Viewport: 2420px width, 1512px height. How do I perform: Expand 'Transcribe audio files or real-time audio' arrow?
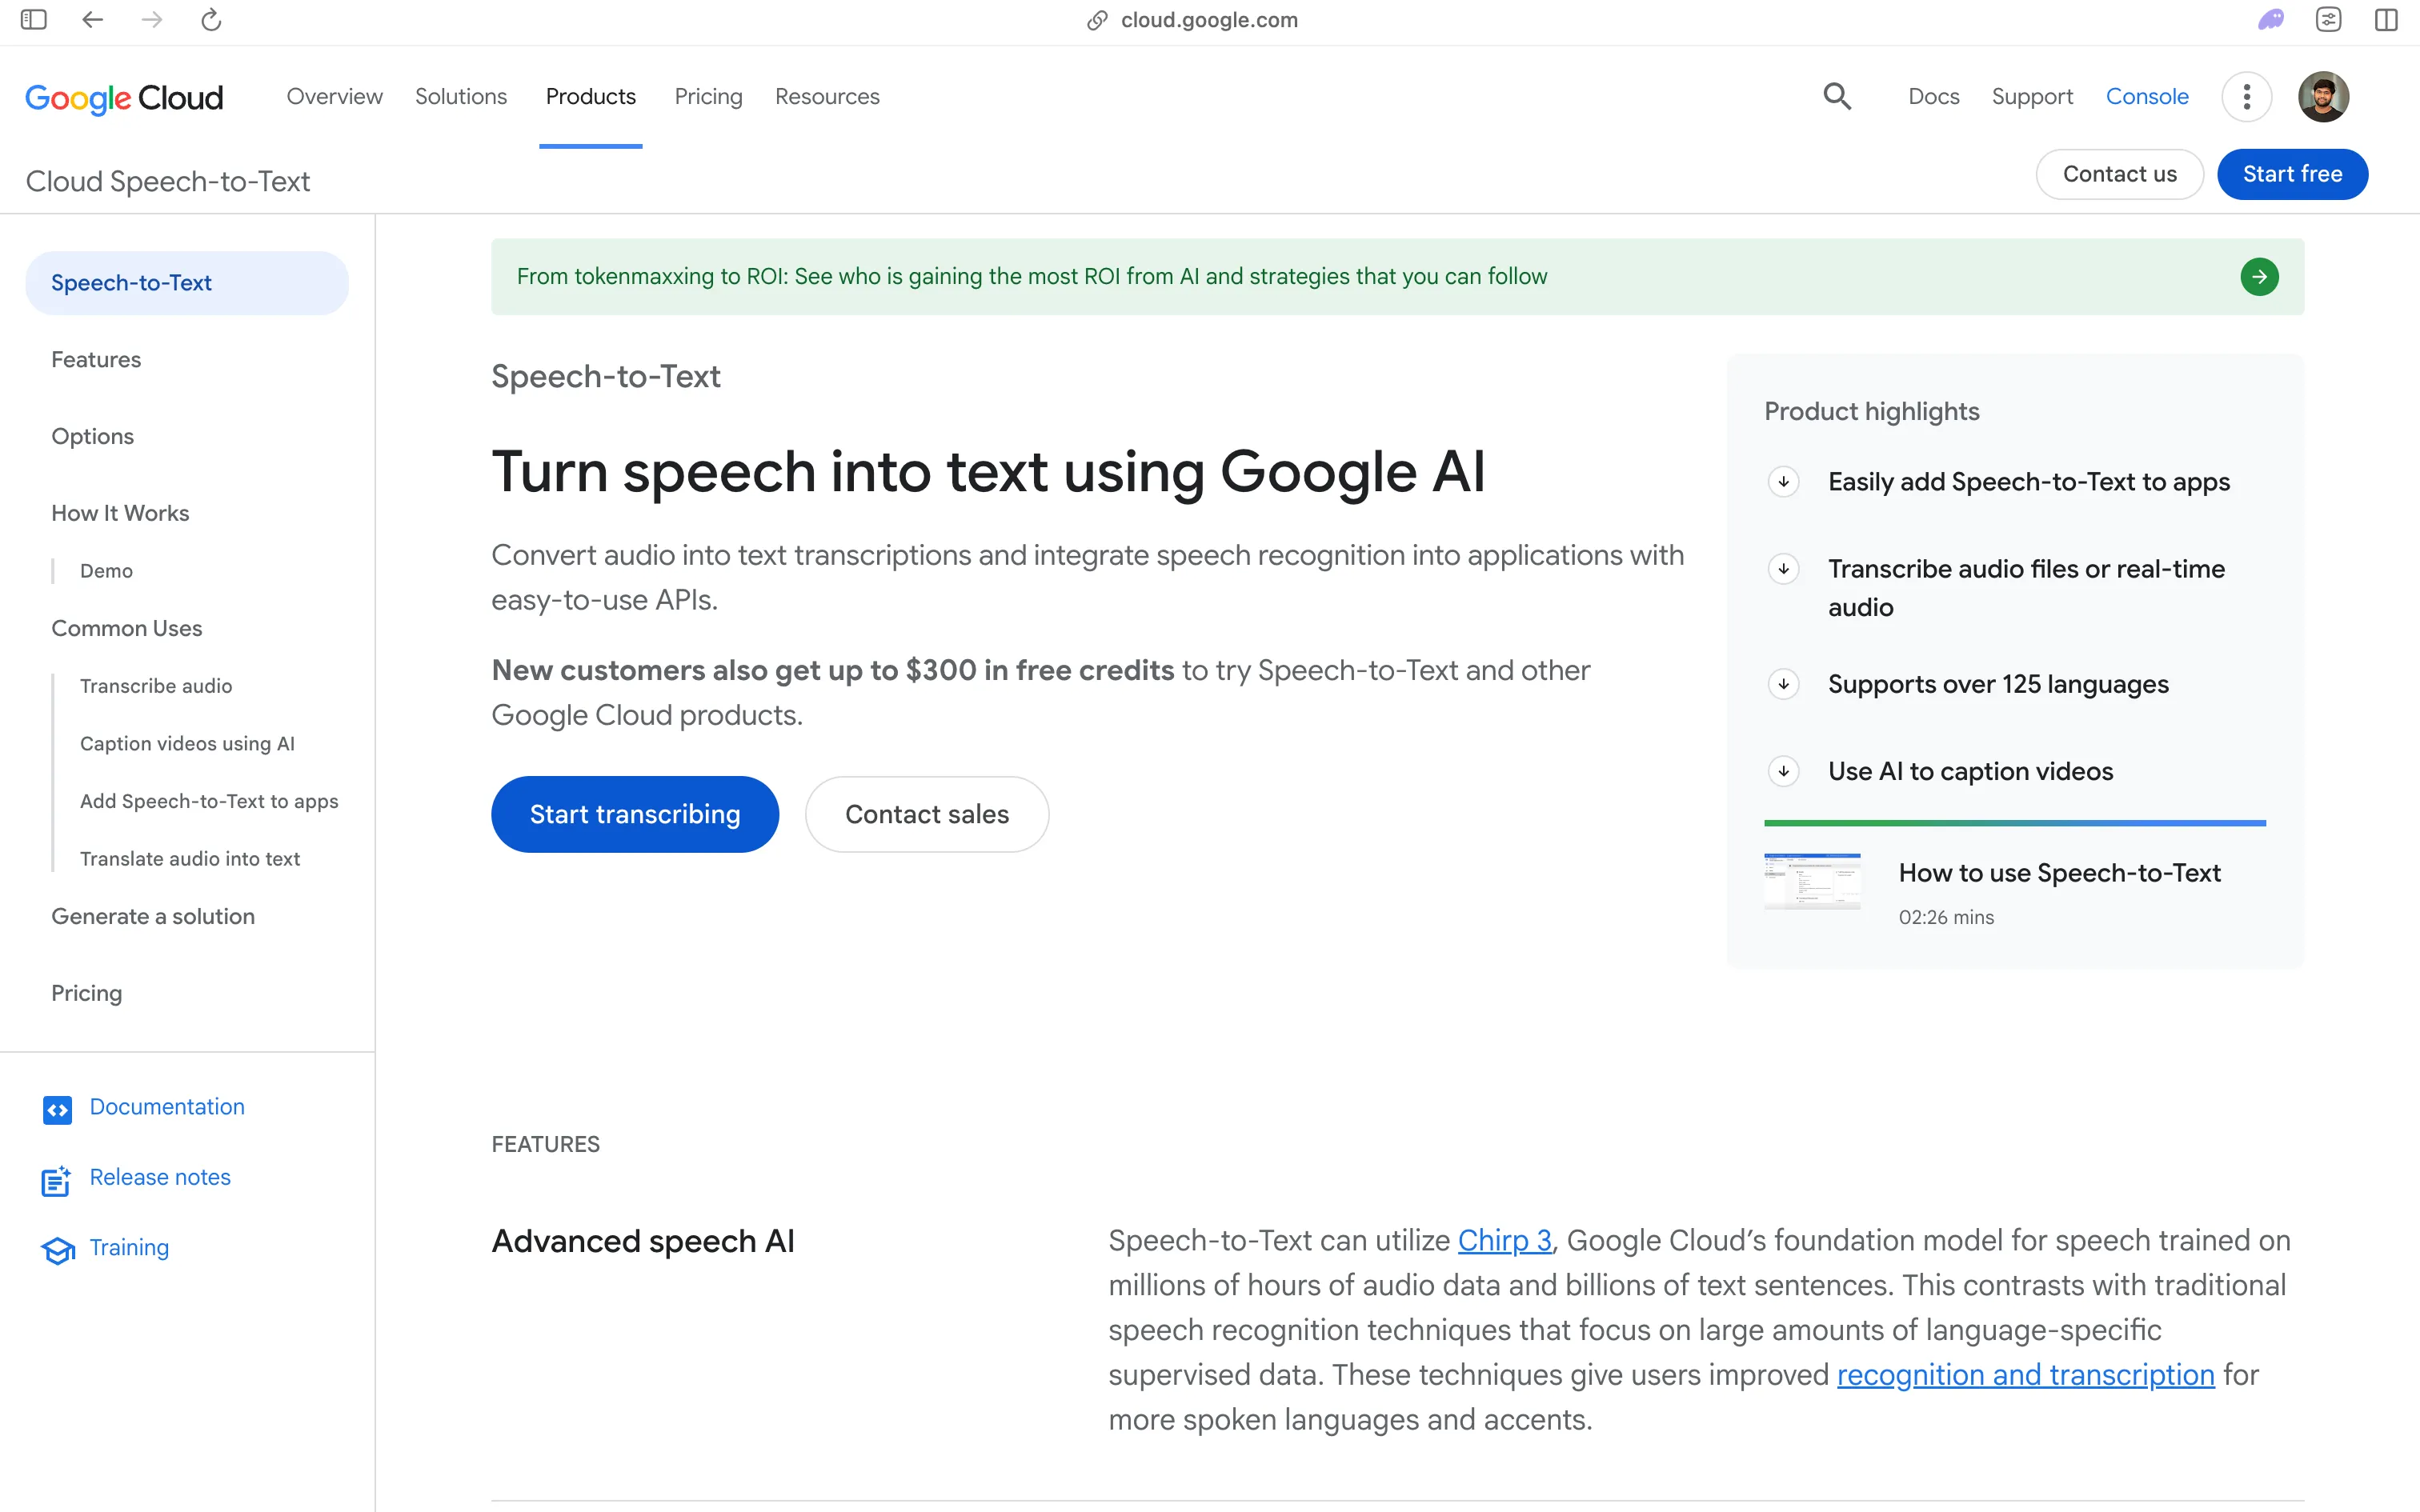[x=1783, y=569]
